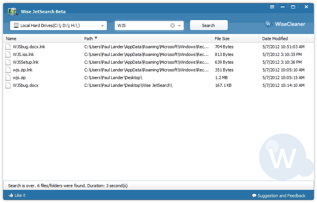Viewport: 317px width, 203px height.
Task: Sort results by Date Modified column
Action: tap(283, 38)
